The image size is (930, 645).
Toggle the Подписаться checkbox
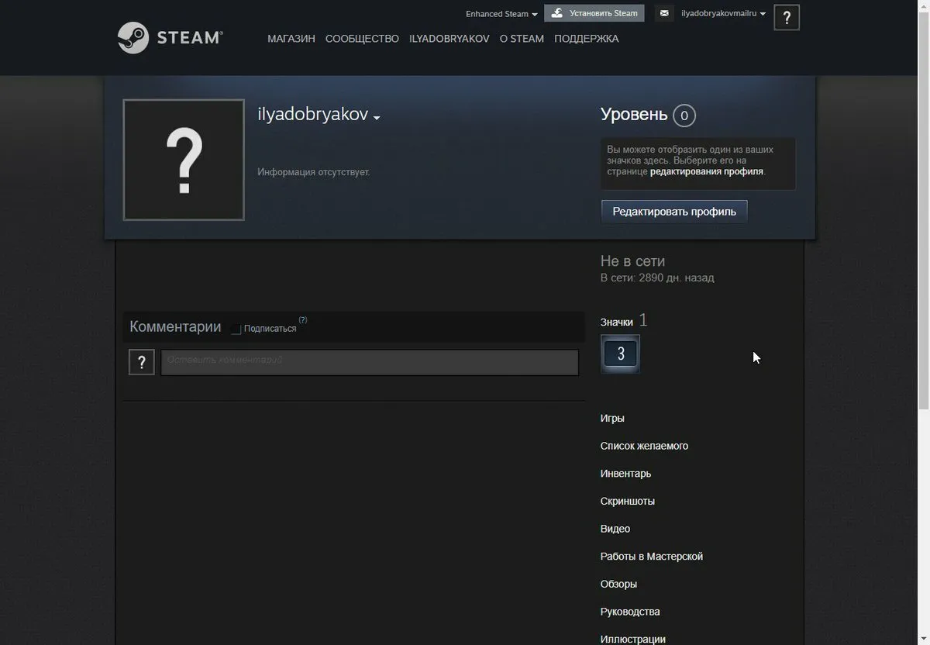pos(236,329)
